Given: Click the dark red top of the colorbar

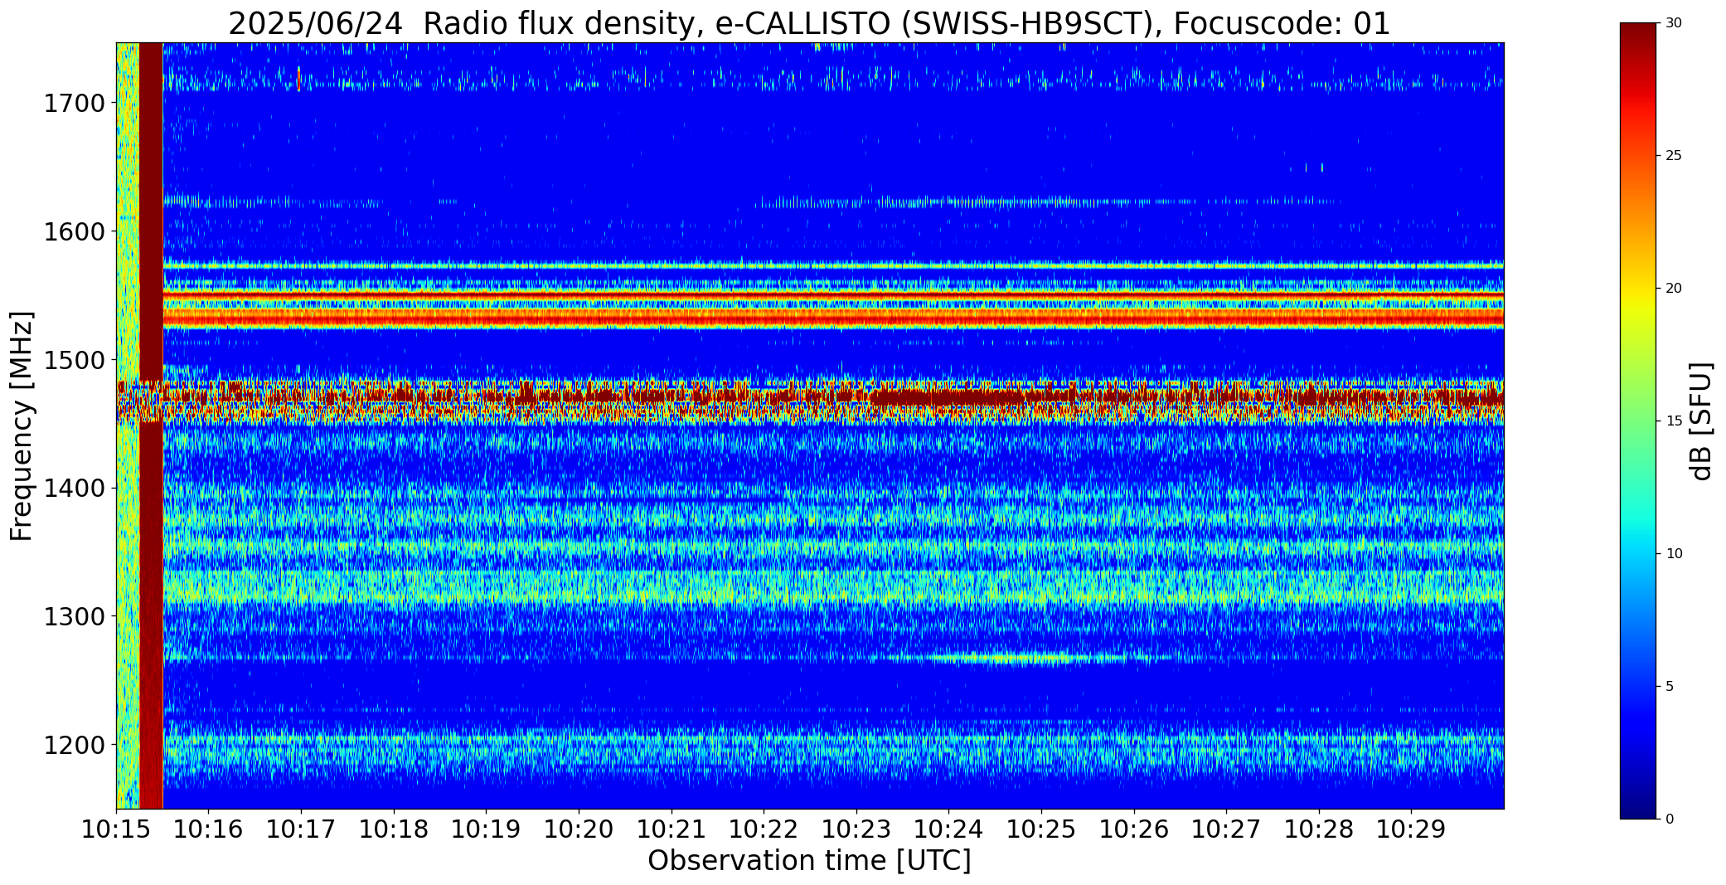Looking at the screenshot, I should 1640,37.
